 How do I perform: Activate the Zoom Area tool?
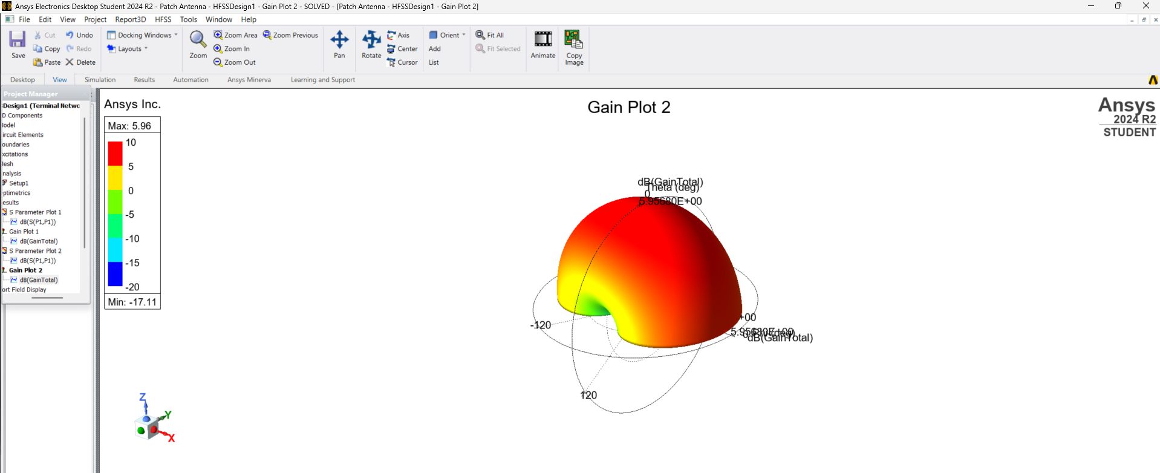235,35
